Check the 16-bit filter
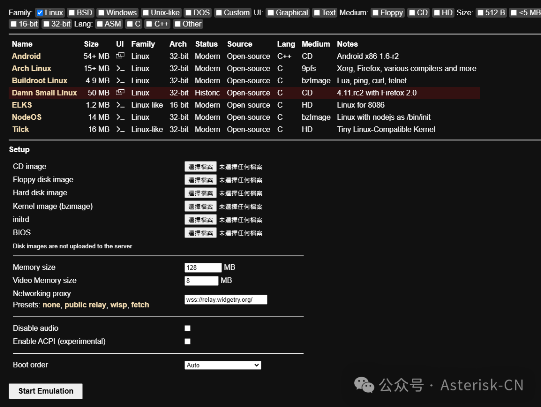 coord(14,24)
